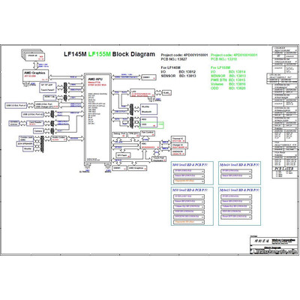The width and height of the screenshot is (300, 300).
Task: Click the RJ45 connector block
Action: [167, 93]
